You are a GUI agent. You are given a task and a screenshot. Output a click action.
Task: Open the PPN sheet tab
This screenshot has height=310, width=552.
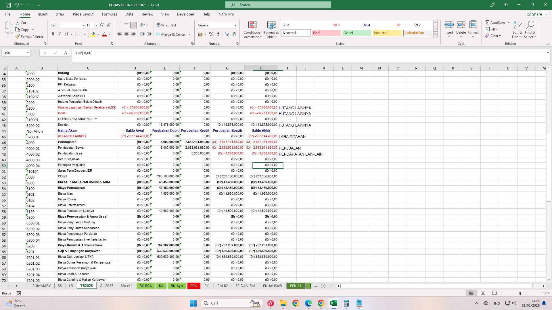[x=193, y=286]
